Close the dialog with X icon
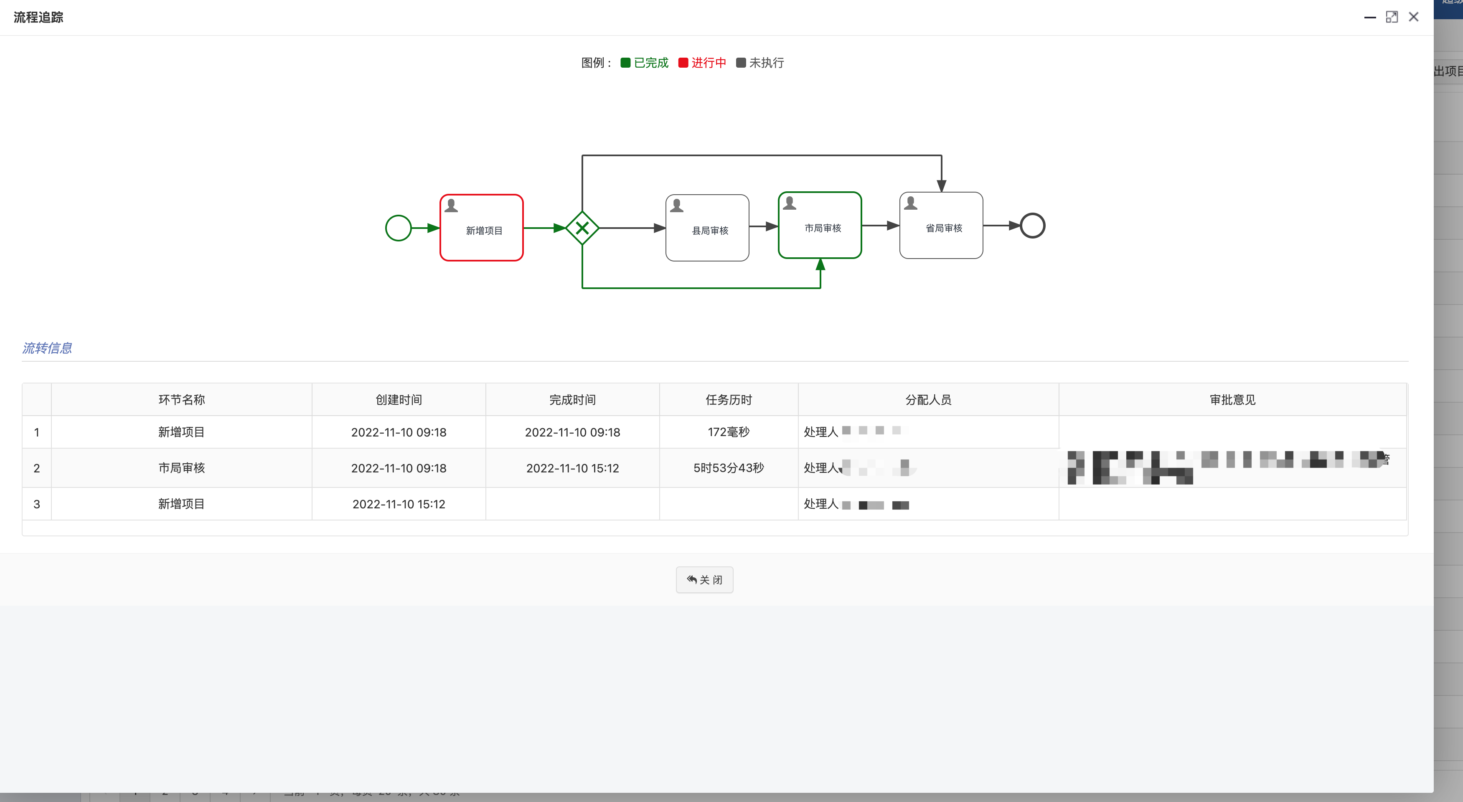The image size is (1463, 802). click(1414, 17)
